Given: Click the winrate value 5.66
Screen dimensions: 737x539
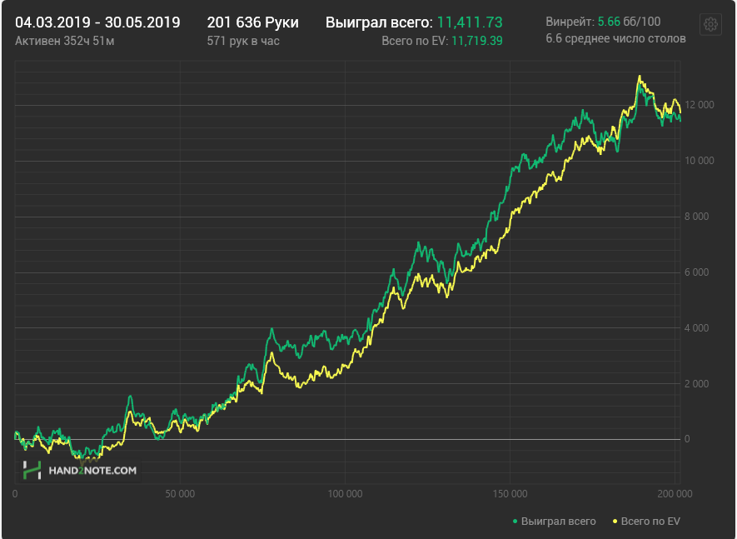Looking at the screenshot, I should coord(609,22).
